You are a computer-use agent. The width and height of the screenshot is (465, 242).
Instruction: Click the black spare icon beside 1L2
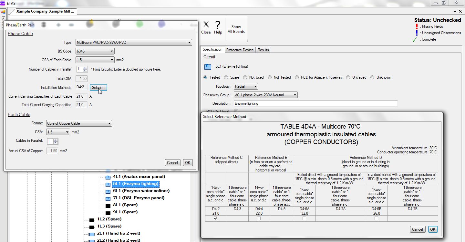[x=92, y=220]
